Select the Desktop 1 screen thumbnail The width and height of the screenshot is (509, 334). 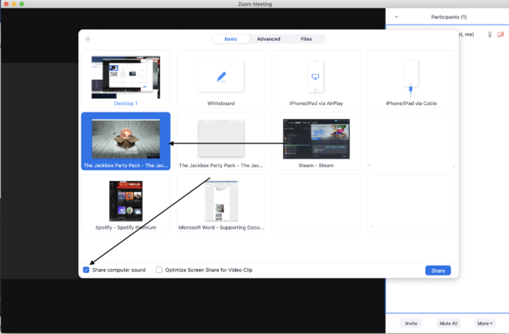[x=126, y=77]
